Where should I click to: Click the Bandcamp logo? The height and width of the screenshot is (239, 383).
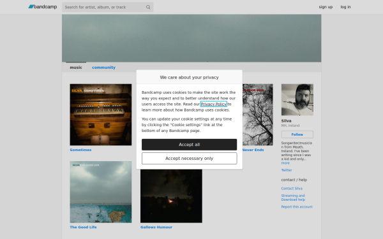(x=43, y=7)
